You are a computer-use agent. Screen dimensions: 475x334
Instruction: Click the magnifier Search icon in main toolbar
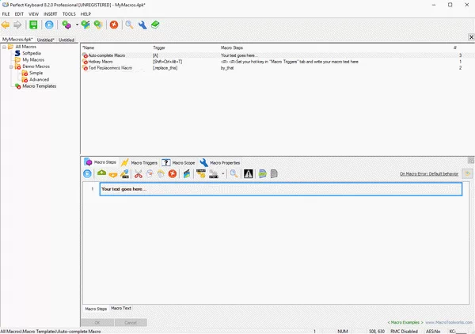129,25
